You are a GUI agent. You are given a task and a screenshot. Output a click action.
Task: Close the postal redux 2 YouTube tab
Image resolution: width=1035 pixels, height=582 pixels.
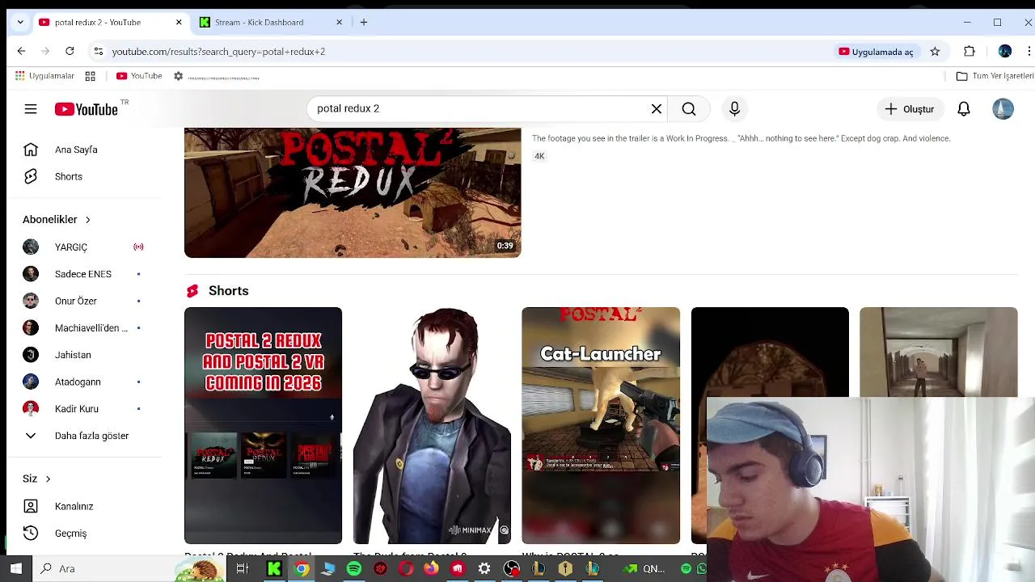[179, 23]
